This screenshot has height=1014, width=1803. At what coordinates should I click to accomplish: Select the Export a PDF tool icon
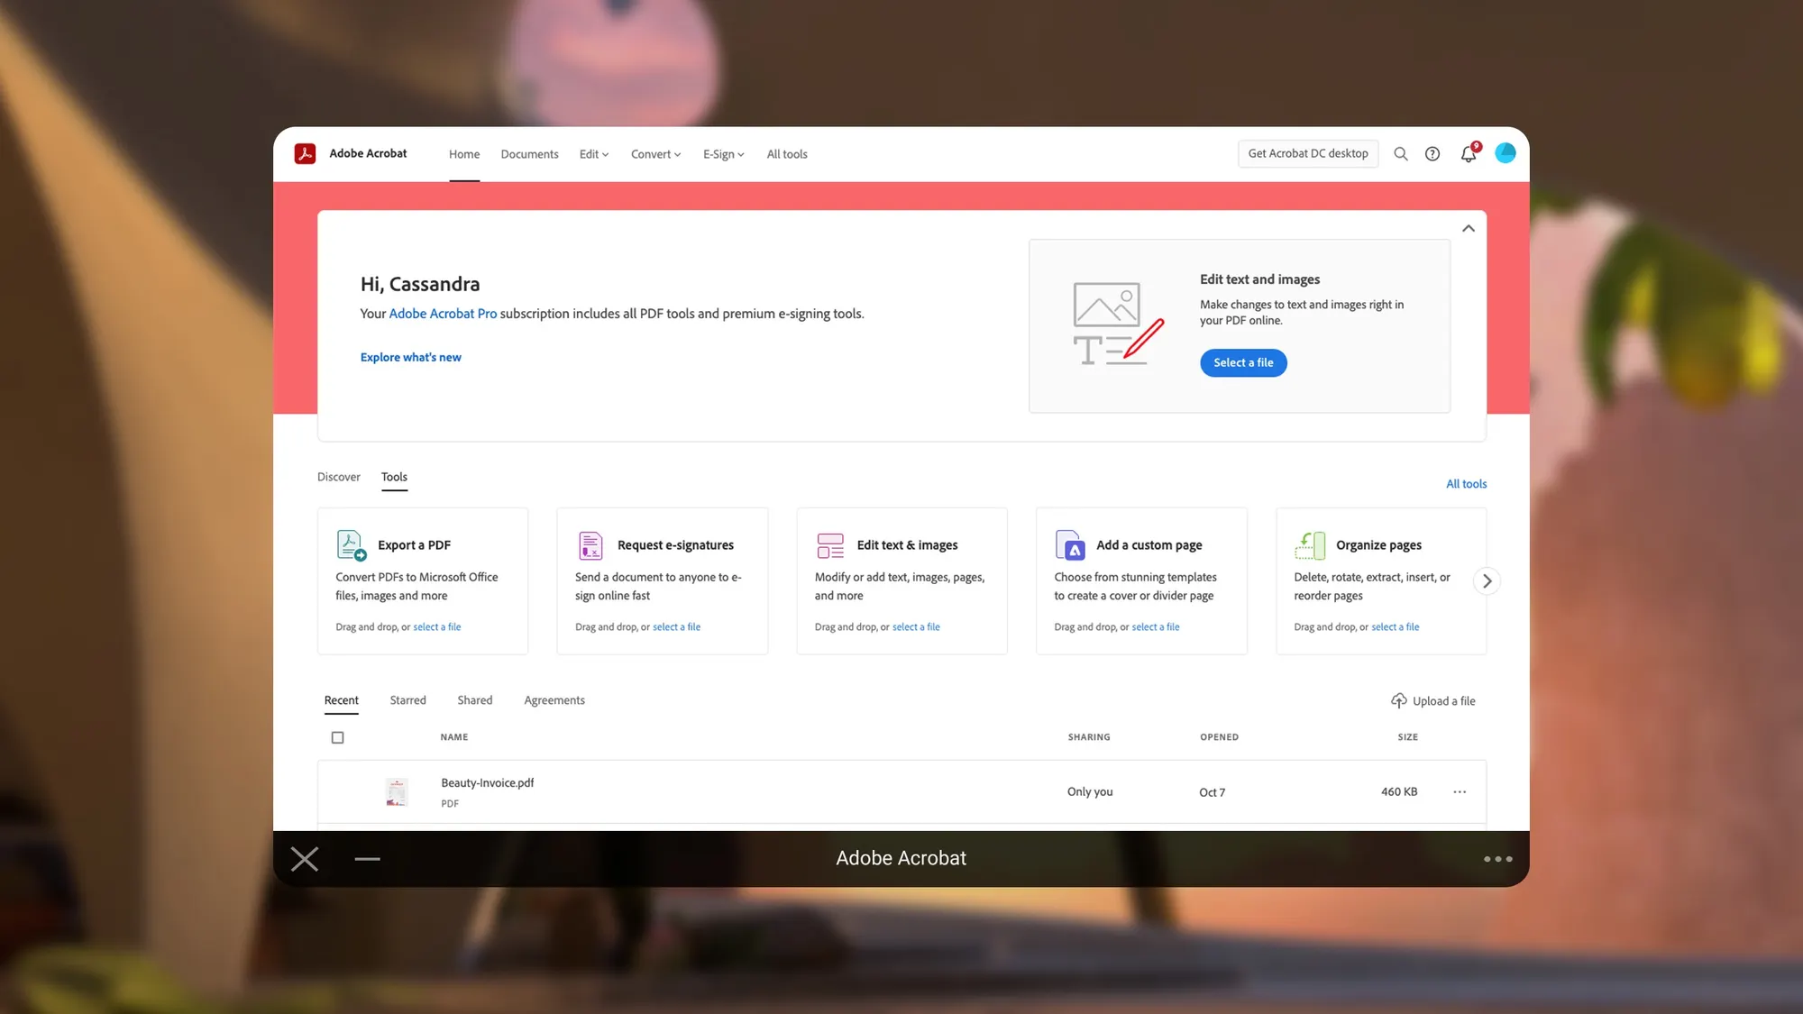point(351,544)
